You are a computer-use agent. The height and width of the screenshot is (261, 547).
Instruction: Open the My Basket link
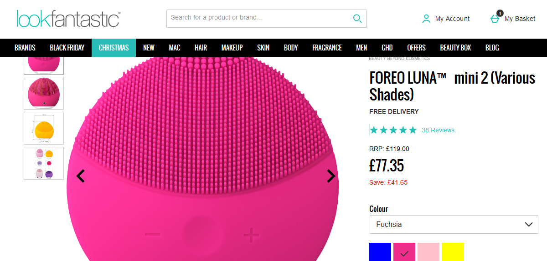(520, 19)
